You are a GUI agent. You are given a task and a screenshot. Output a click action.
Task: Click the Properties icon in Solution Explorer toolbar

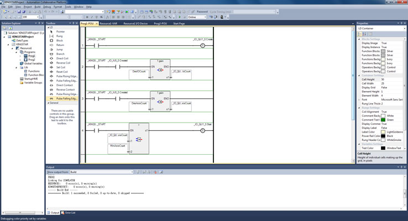click(x=4, y=28)
